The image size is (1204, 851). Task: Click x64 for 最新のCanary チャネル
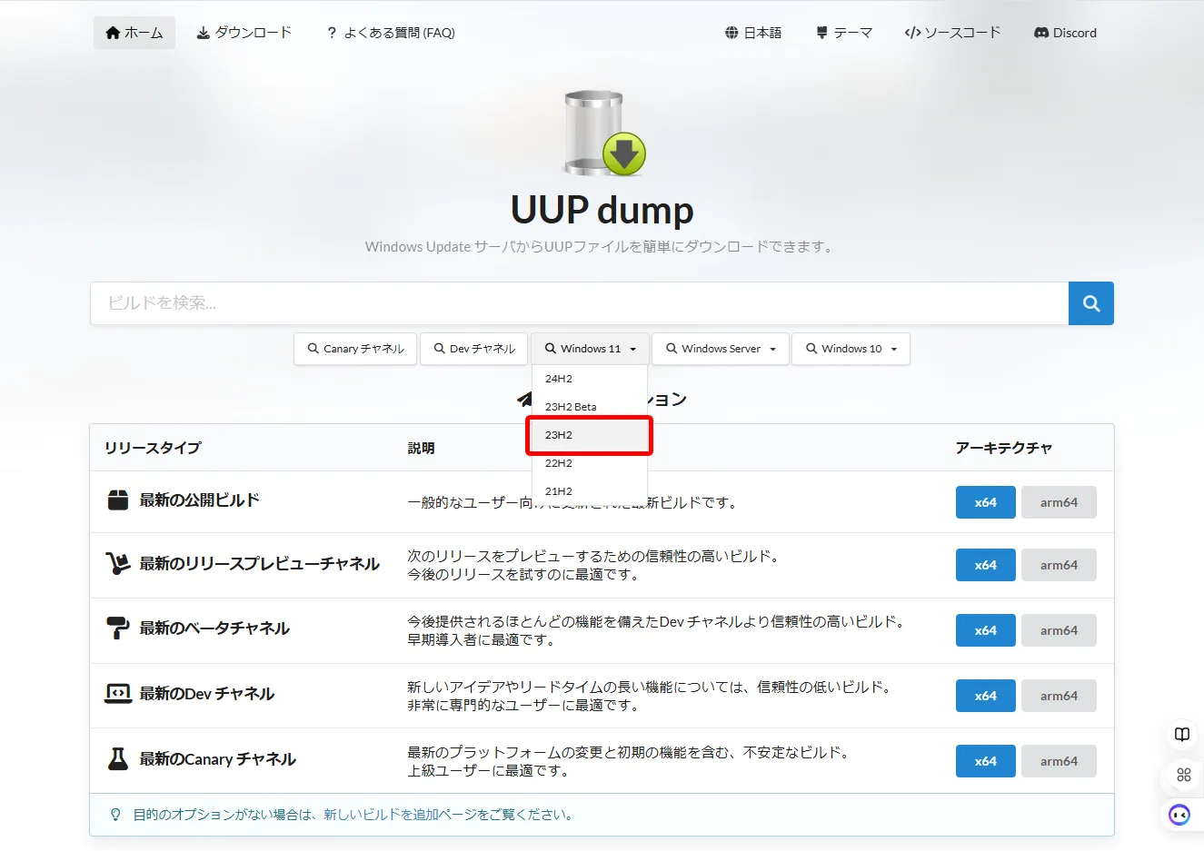986,761
